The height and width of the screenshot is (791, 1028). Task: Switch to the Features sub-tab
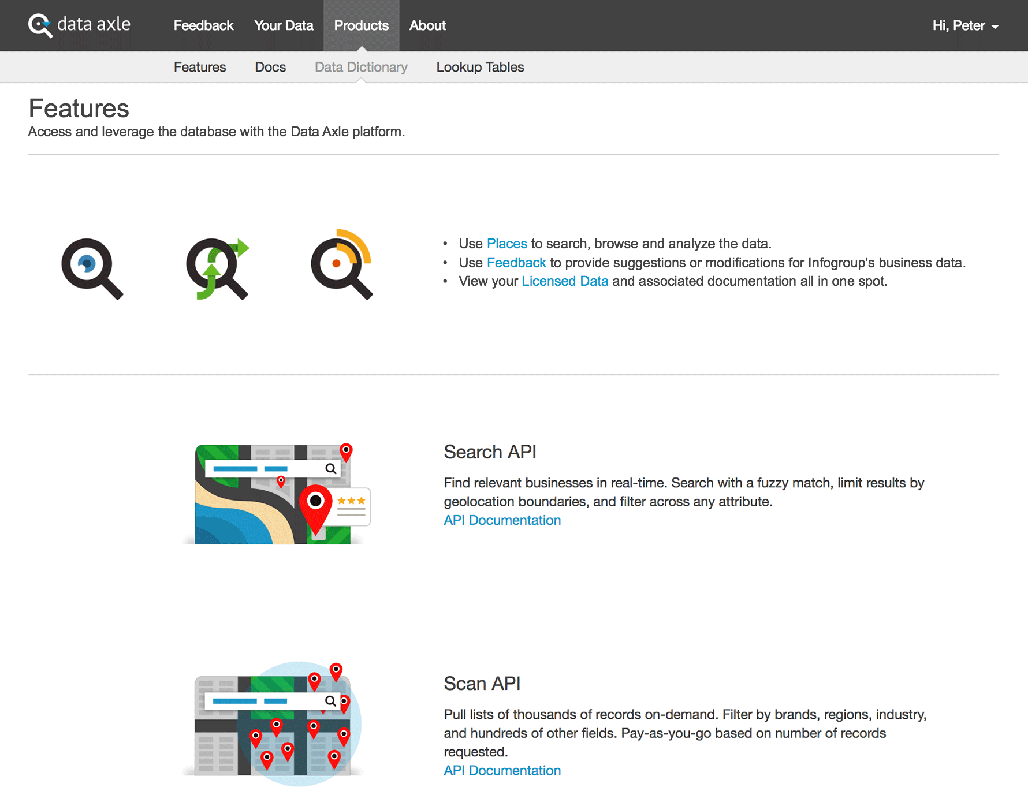[x=200, y=67]
